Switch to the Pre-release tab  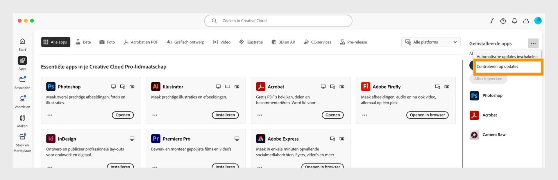(x=353, y=42)
